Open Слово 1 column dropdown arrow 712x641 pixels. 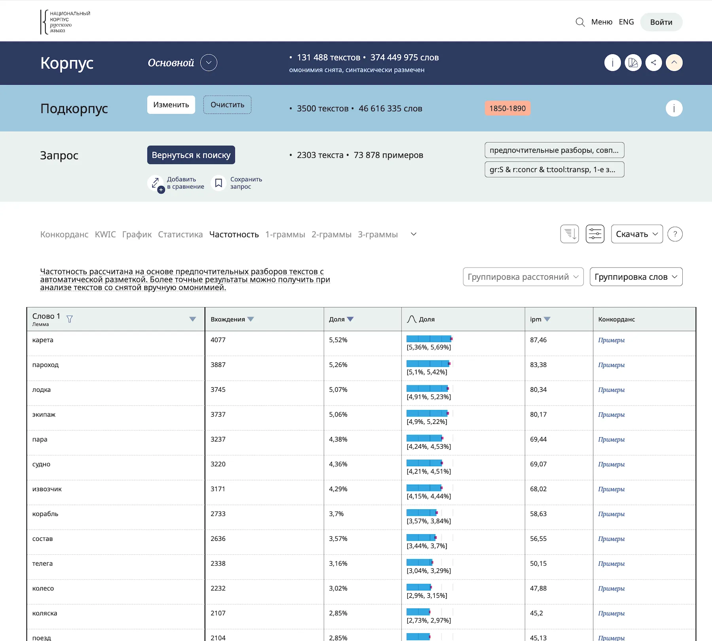point(193,319)
